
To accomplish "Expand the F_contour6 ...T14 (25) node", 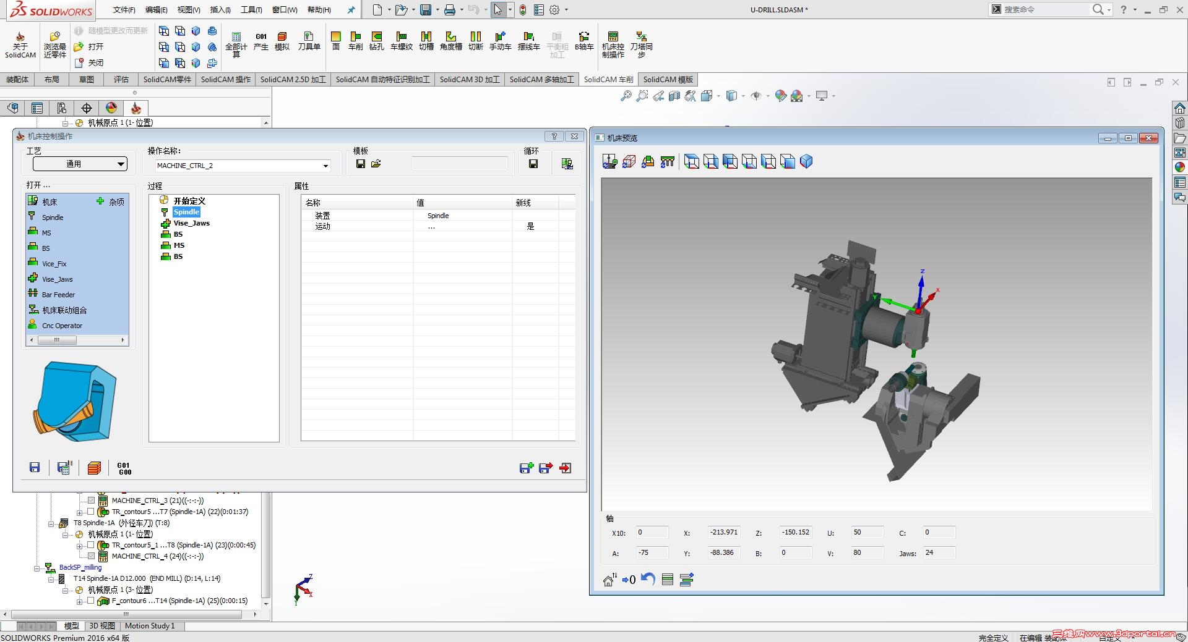I will click(79, 601).
